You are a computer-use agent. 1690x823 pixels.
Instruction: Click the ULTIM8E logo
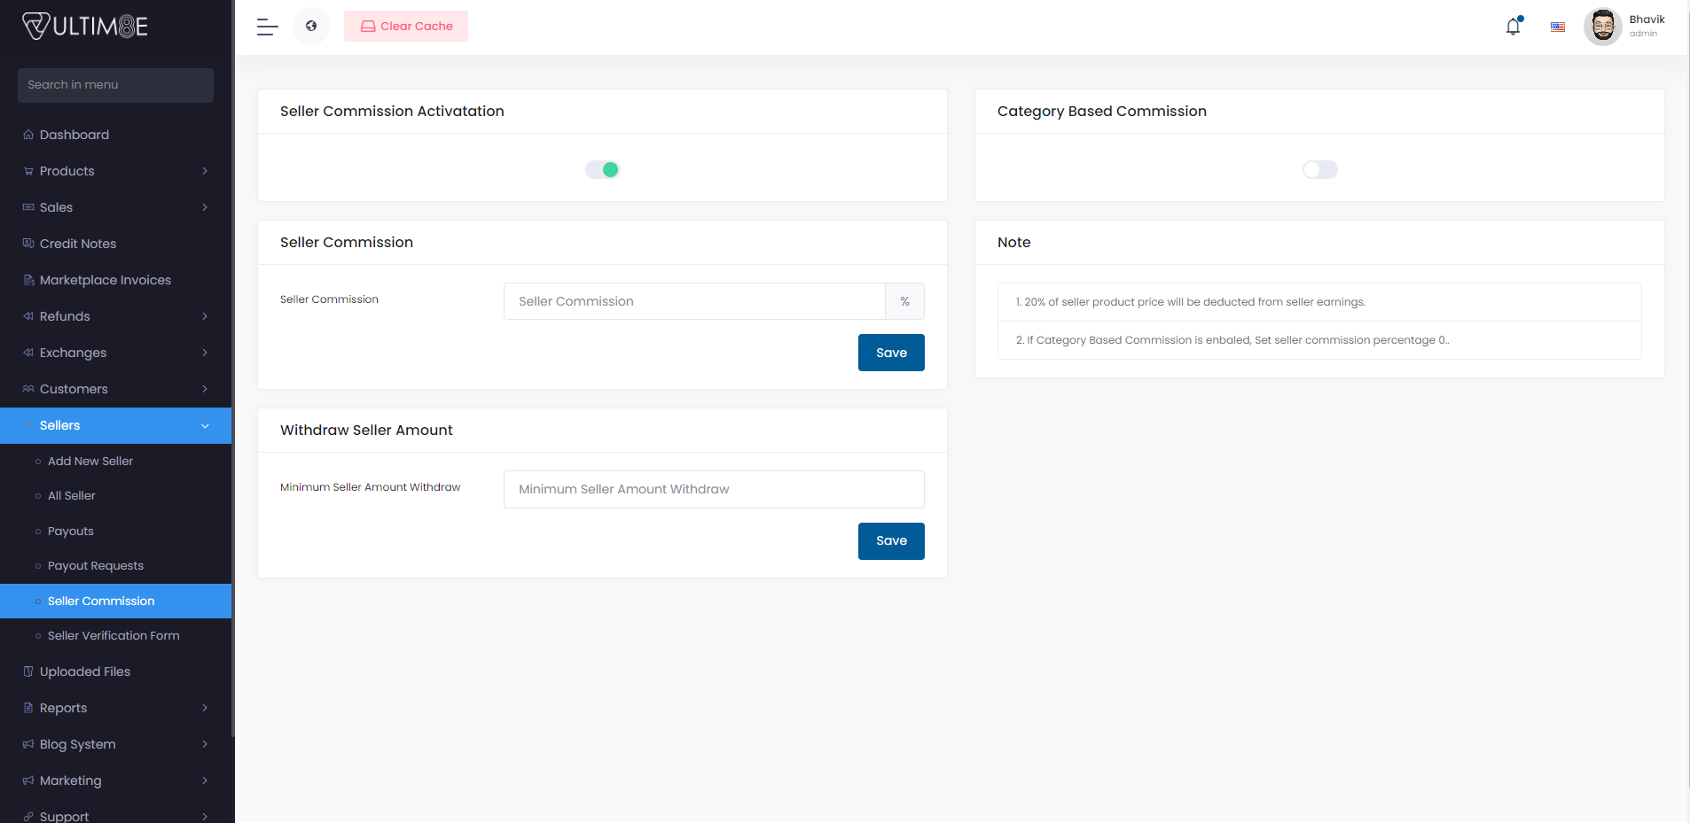click(85, 27)
